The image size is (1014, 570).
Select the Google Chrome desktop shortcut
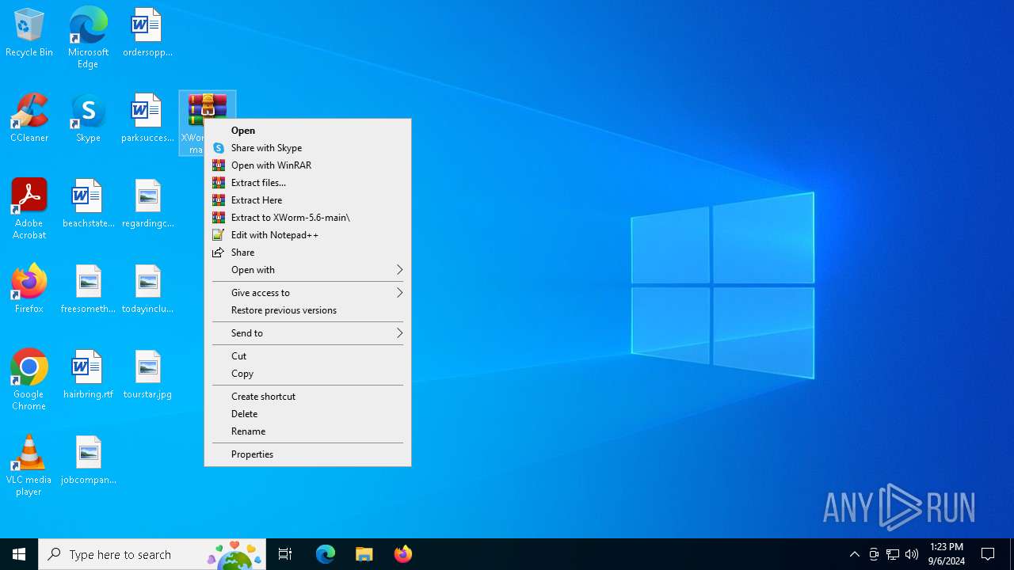pyautogui.click(x=29, y=379)
